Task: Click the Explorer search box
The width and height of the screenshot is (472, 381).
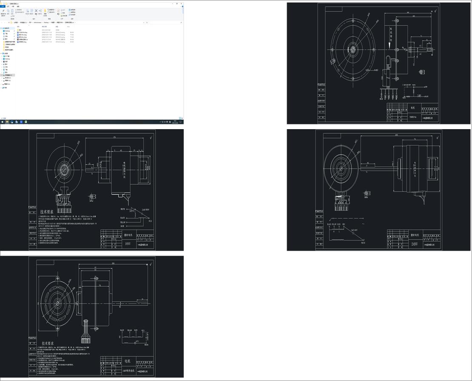Action: coord(165,23)
